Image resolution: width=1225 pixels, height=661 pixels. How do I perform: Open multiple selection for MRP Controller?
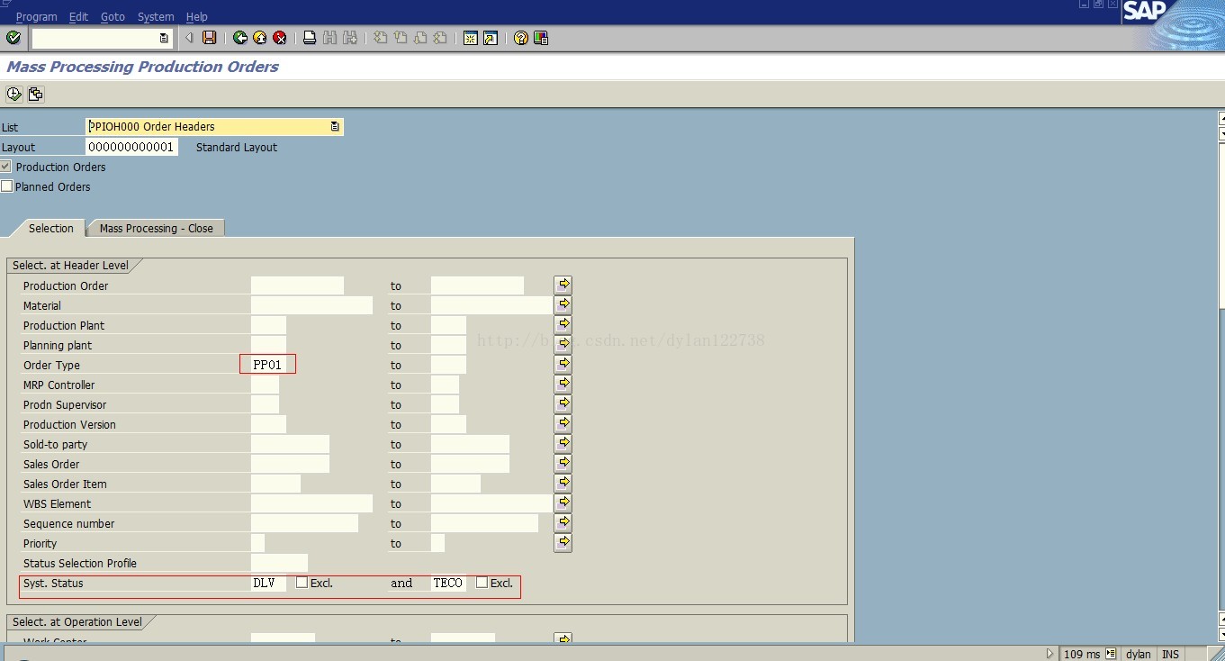(x=563, y=384)
